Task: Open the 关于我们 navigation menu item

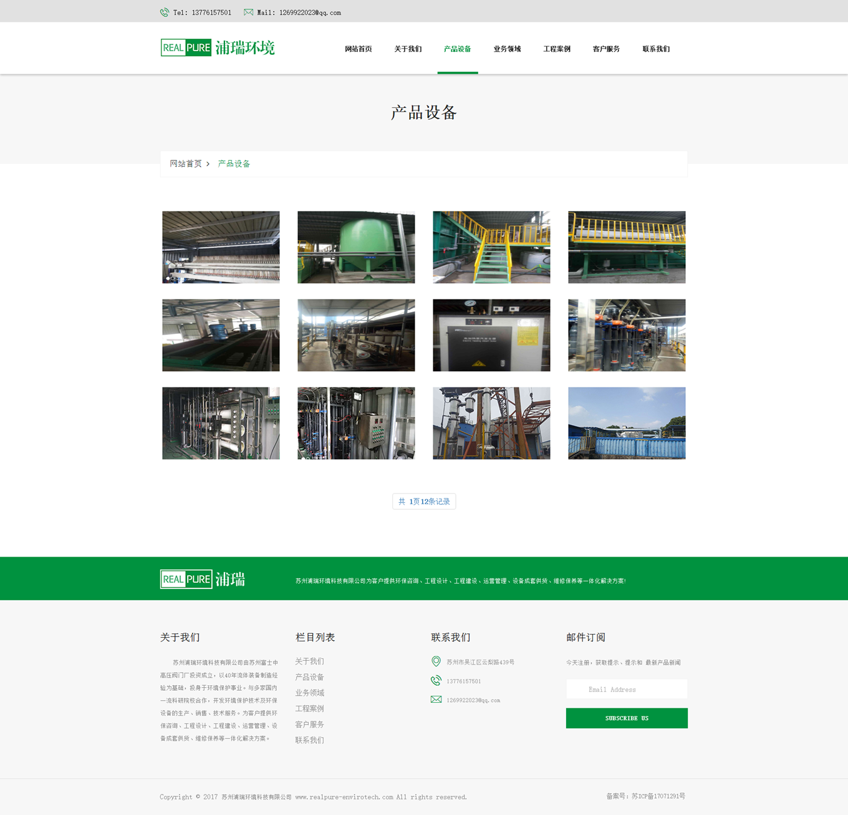Action: 408,49
